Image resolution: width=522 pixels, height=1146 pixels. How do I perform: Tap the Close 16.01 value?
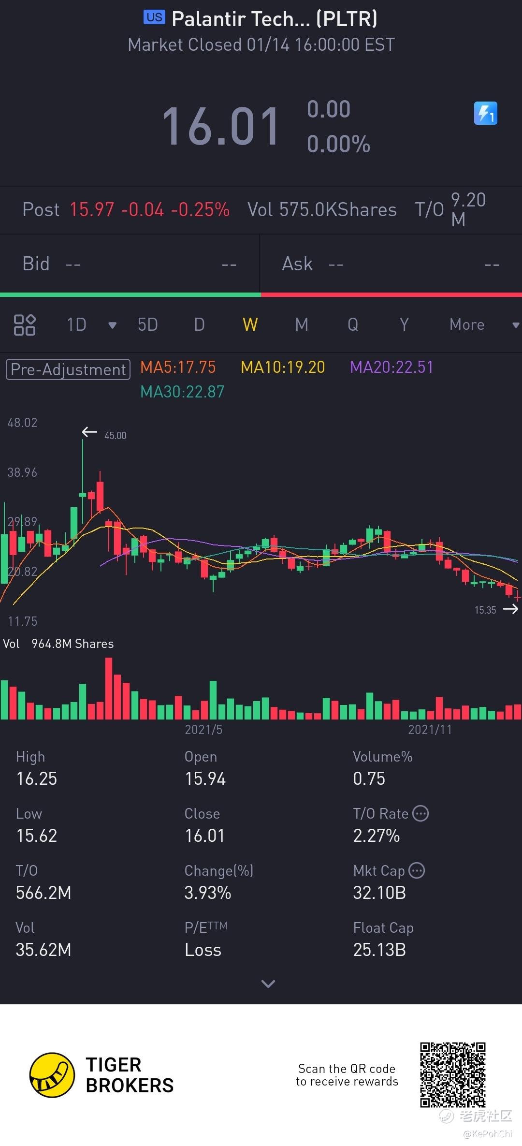point(205,836)
